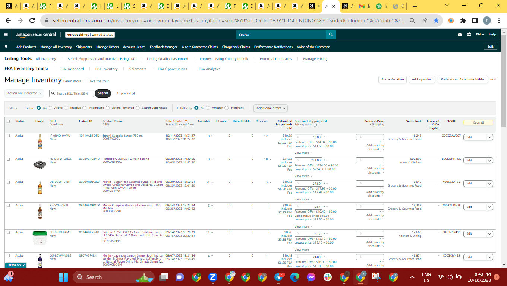Click the SKU, Title, ISBN search field

(72, 93)
